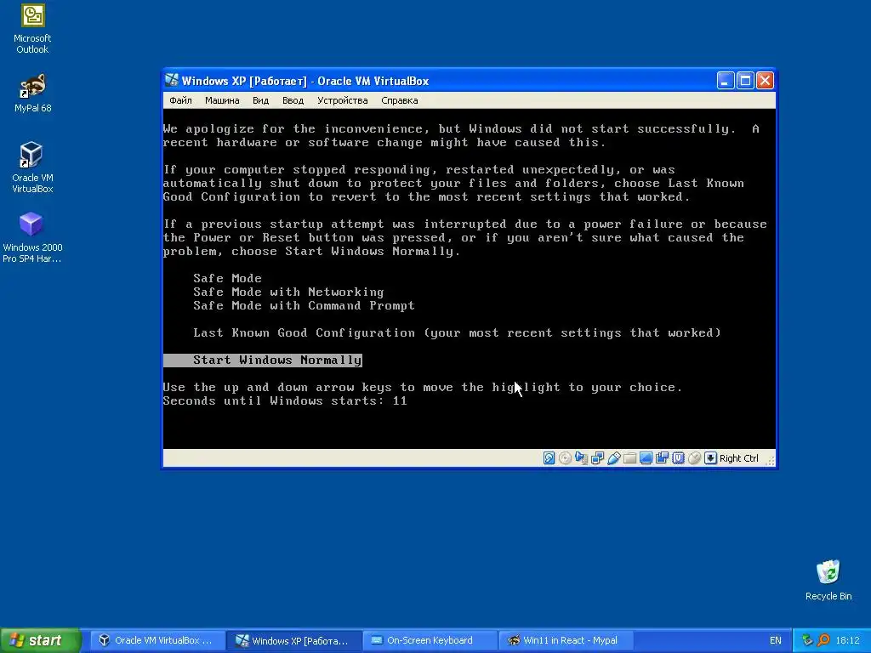Image resolution: width=871 pixels, height=653 pixels.
Task: Click the Windows XP [Работа... taskbar button
Action: click(293, 640)
